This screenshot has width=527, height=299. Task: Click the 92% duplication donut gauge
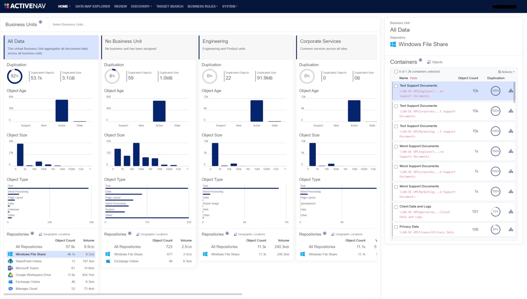tap(15, 76)
